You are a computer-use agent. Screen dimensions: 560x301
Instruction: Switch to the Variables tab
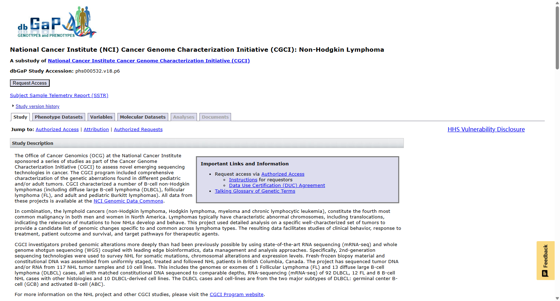pos(101,117)
